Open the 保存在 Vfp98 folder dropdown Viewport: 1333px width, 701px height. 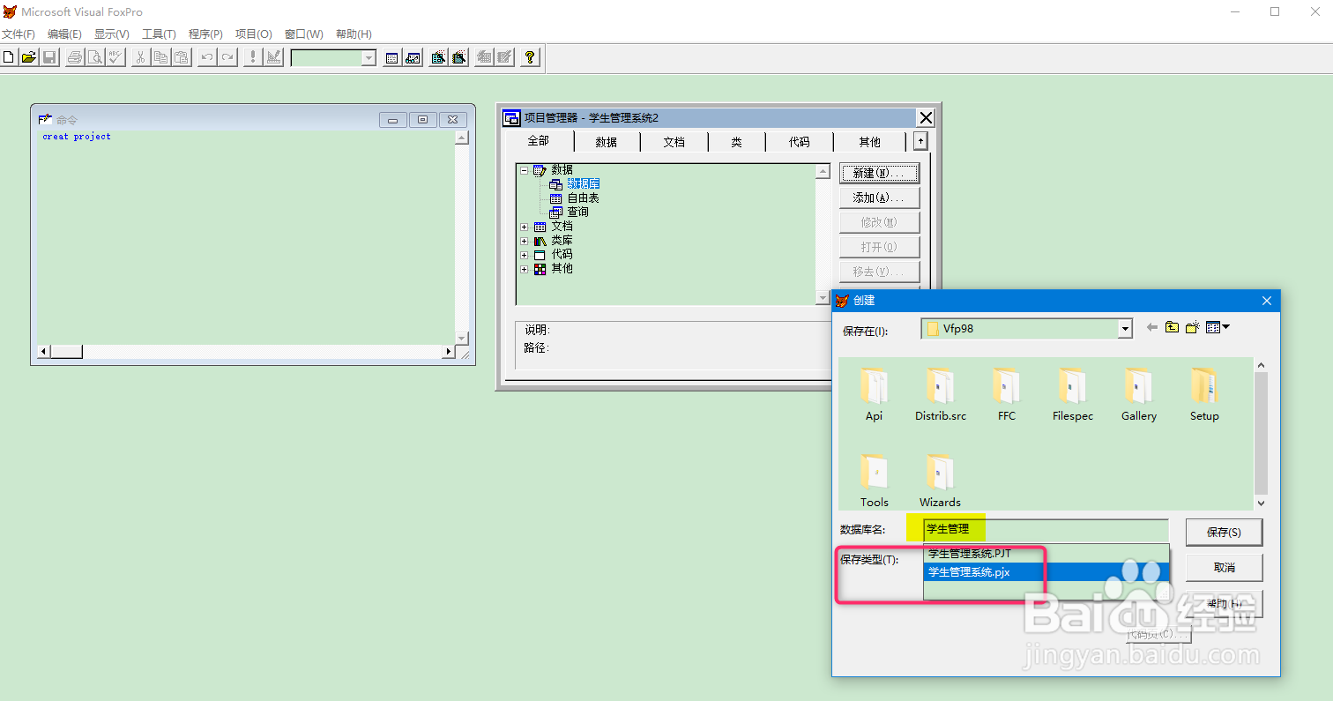tap(1124, 329)
